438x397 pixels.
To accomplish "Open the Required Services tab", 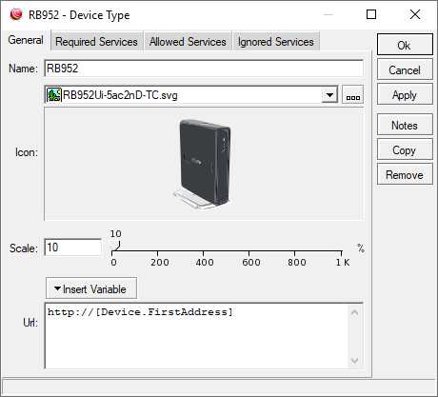I will pos(96,42).
